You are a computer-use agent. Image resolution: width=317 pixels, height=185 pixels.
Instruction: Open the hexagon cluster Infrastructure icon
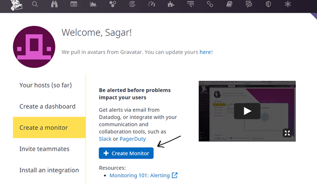coord(113,4)
